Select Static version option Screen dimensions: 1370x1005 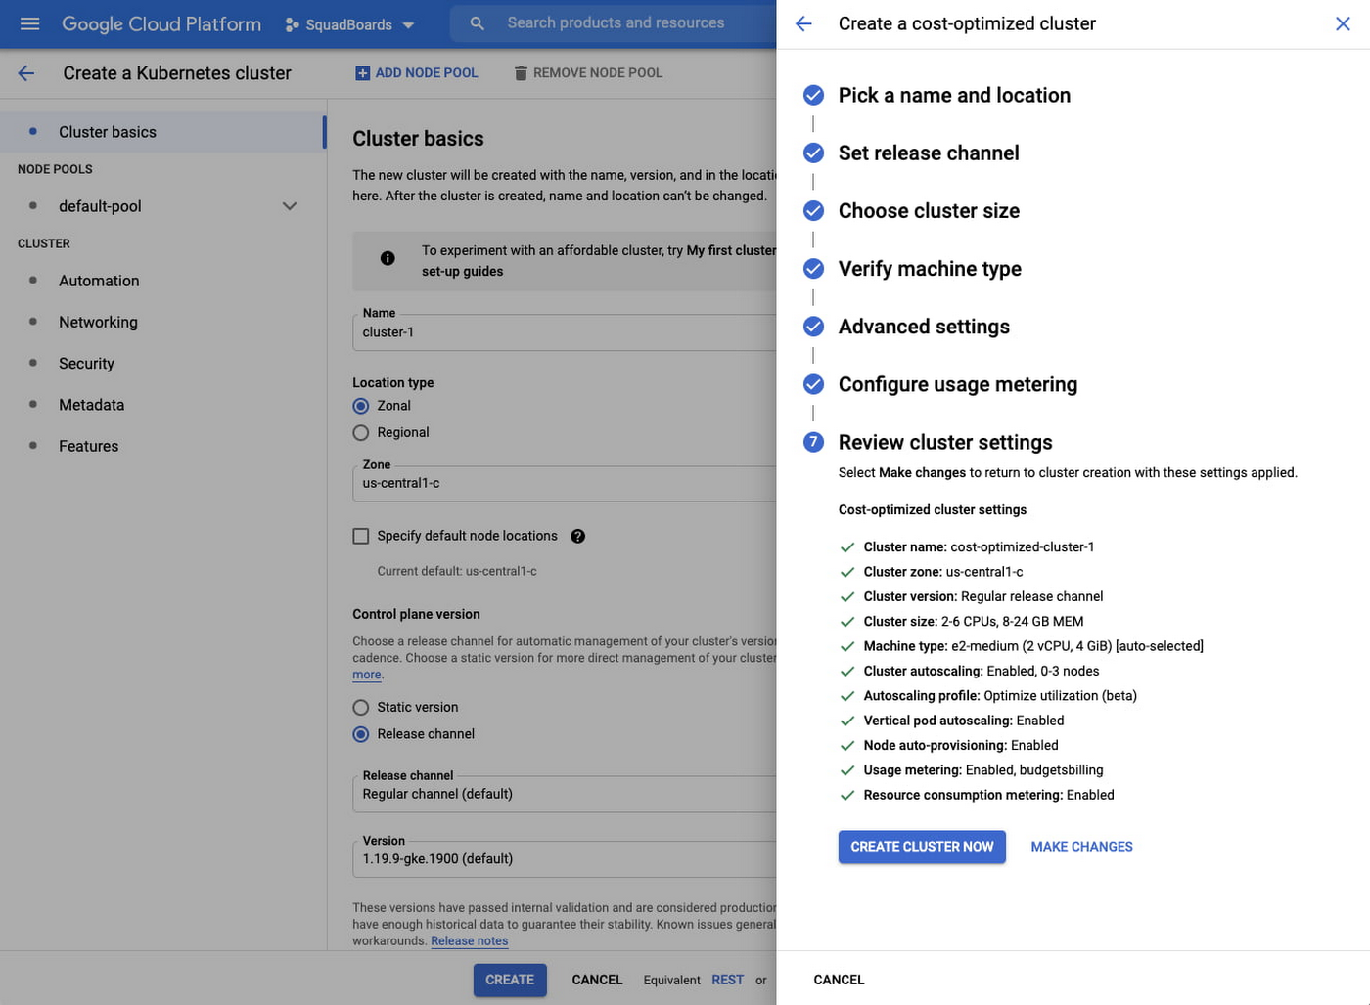pyautogui.click(x=361, y=707)
